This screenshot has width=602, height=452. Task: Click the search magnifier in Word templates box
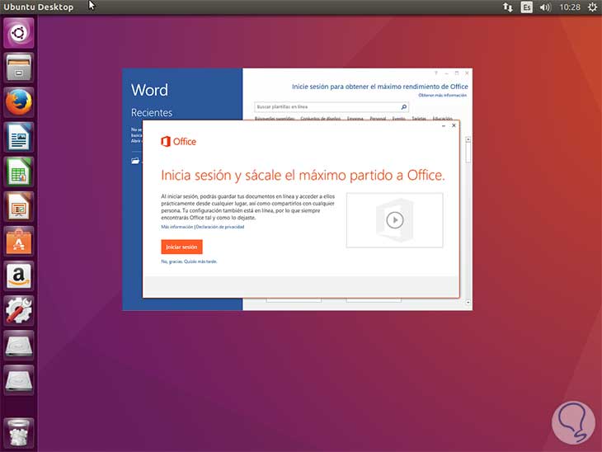404,106
